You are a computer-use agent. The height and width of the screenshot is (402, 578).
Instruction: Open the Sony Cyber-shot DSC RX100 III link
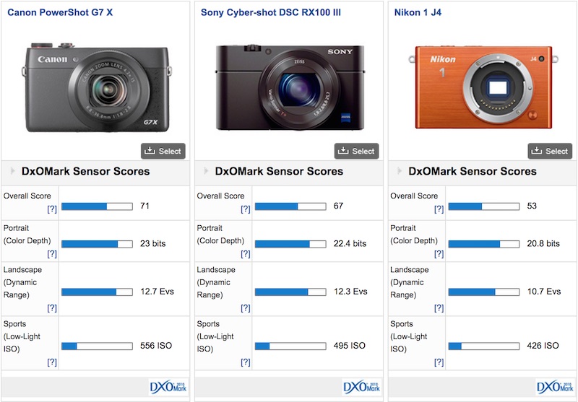(270, 12)
